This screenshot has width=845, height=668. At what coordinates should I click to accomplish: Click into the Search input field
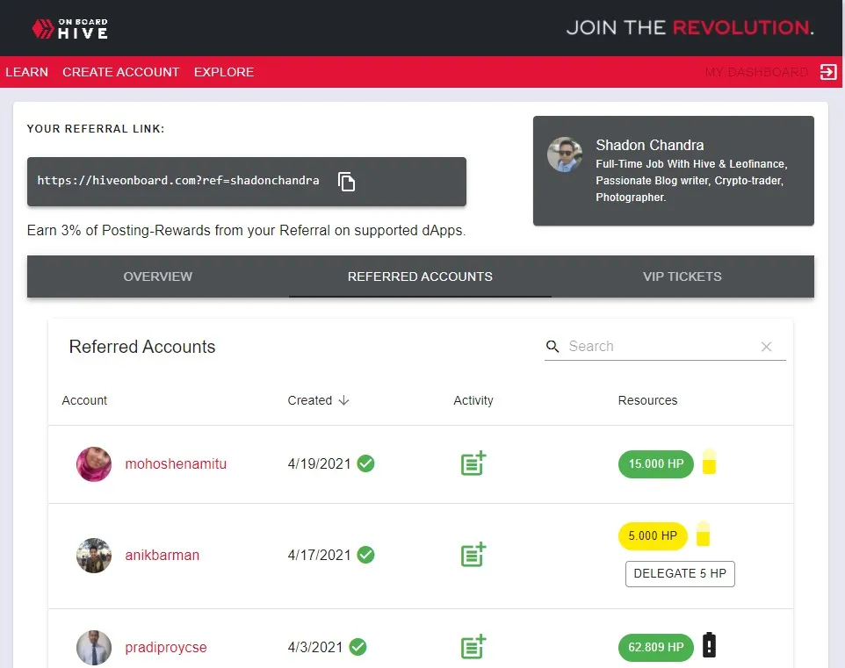click(661, 347)
